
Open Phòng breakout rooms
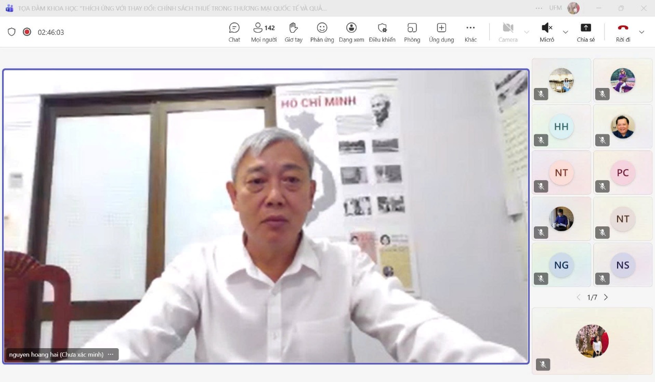(x=412, y=32)
